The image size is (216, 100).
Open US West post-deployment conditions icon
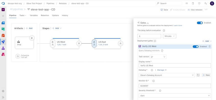79,44
